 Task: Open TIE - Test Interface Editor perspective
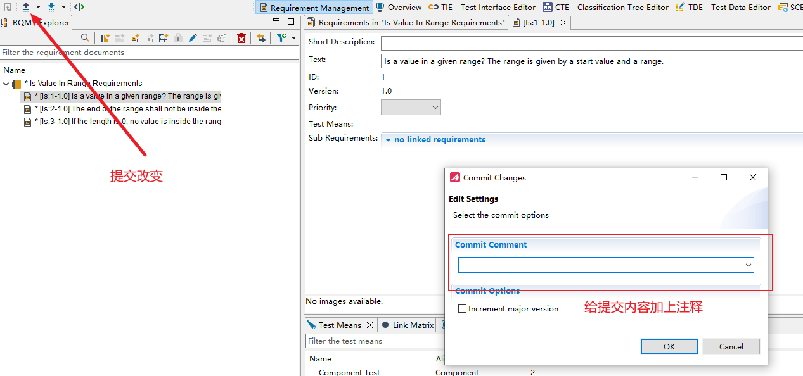[482, 8]
